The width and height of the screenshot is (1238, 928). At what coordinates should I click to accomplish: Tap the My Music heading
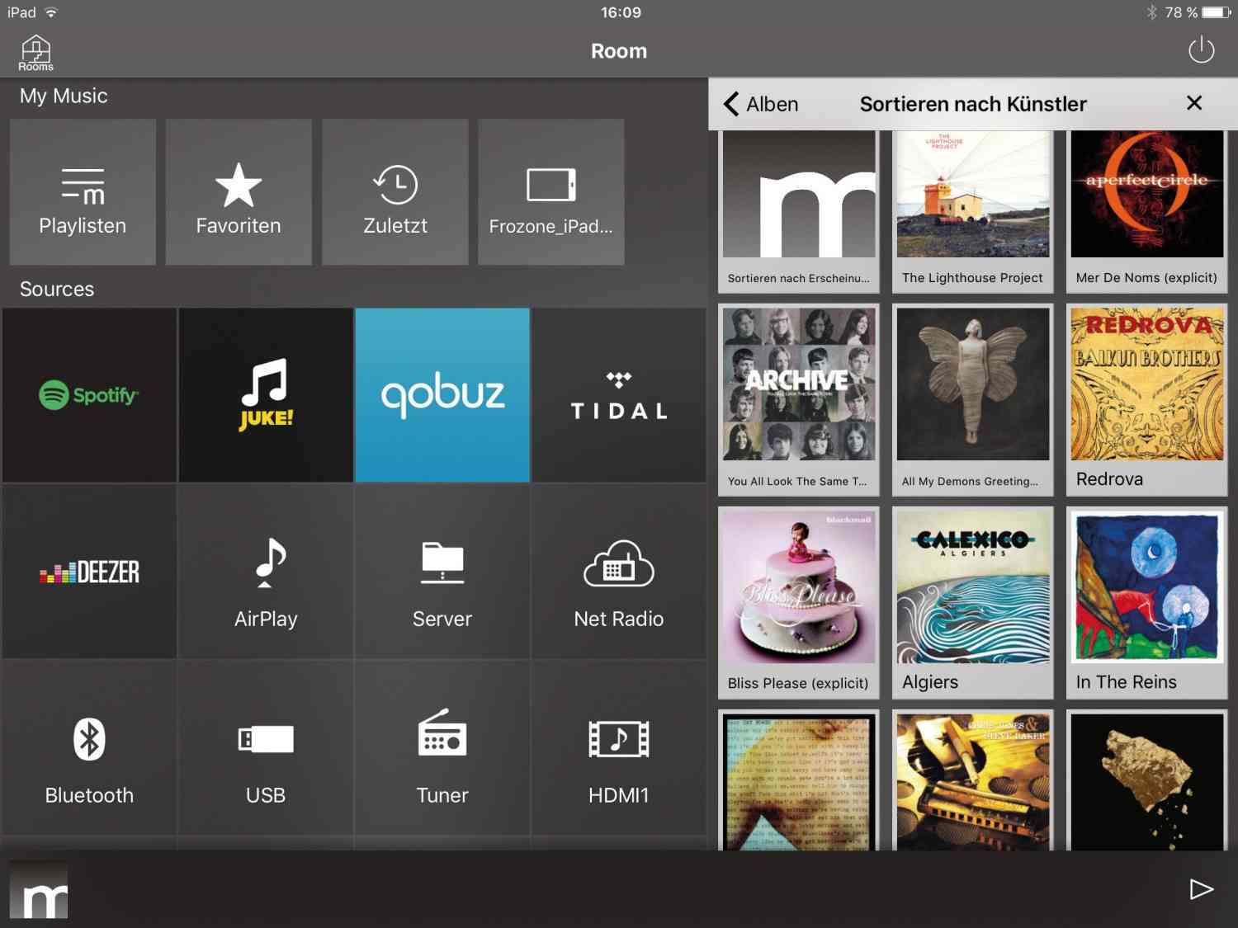(x=64, y=96)
